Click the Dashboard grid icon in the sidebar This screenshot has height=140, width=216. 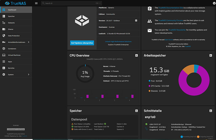pyautogui.click(x=4, y=10)
